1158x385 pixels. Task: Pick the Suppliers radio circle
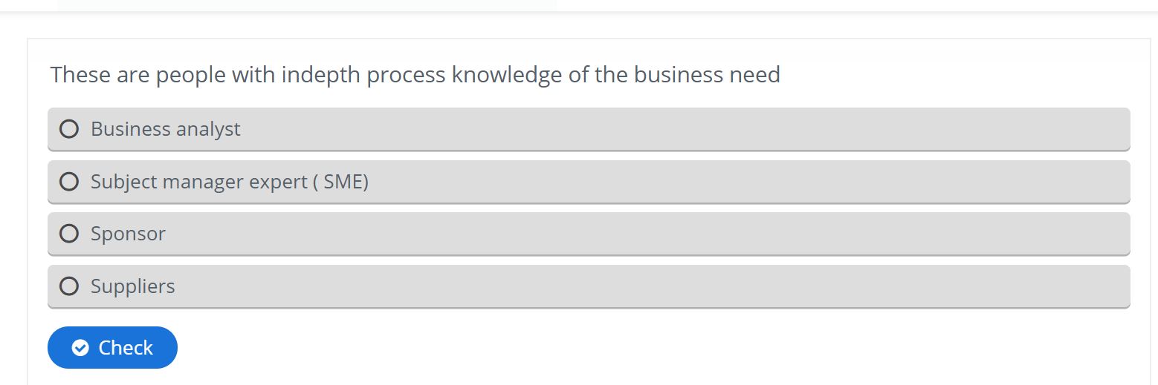[69, 286]
